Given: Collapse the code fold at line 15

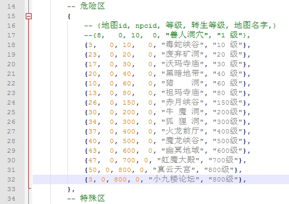Looking at the screenshot, I should click(x=28, y=16).
